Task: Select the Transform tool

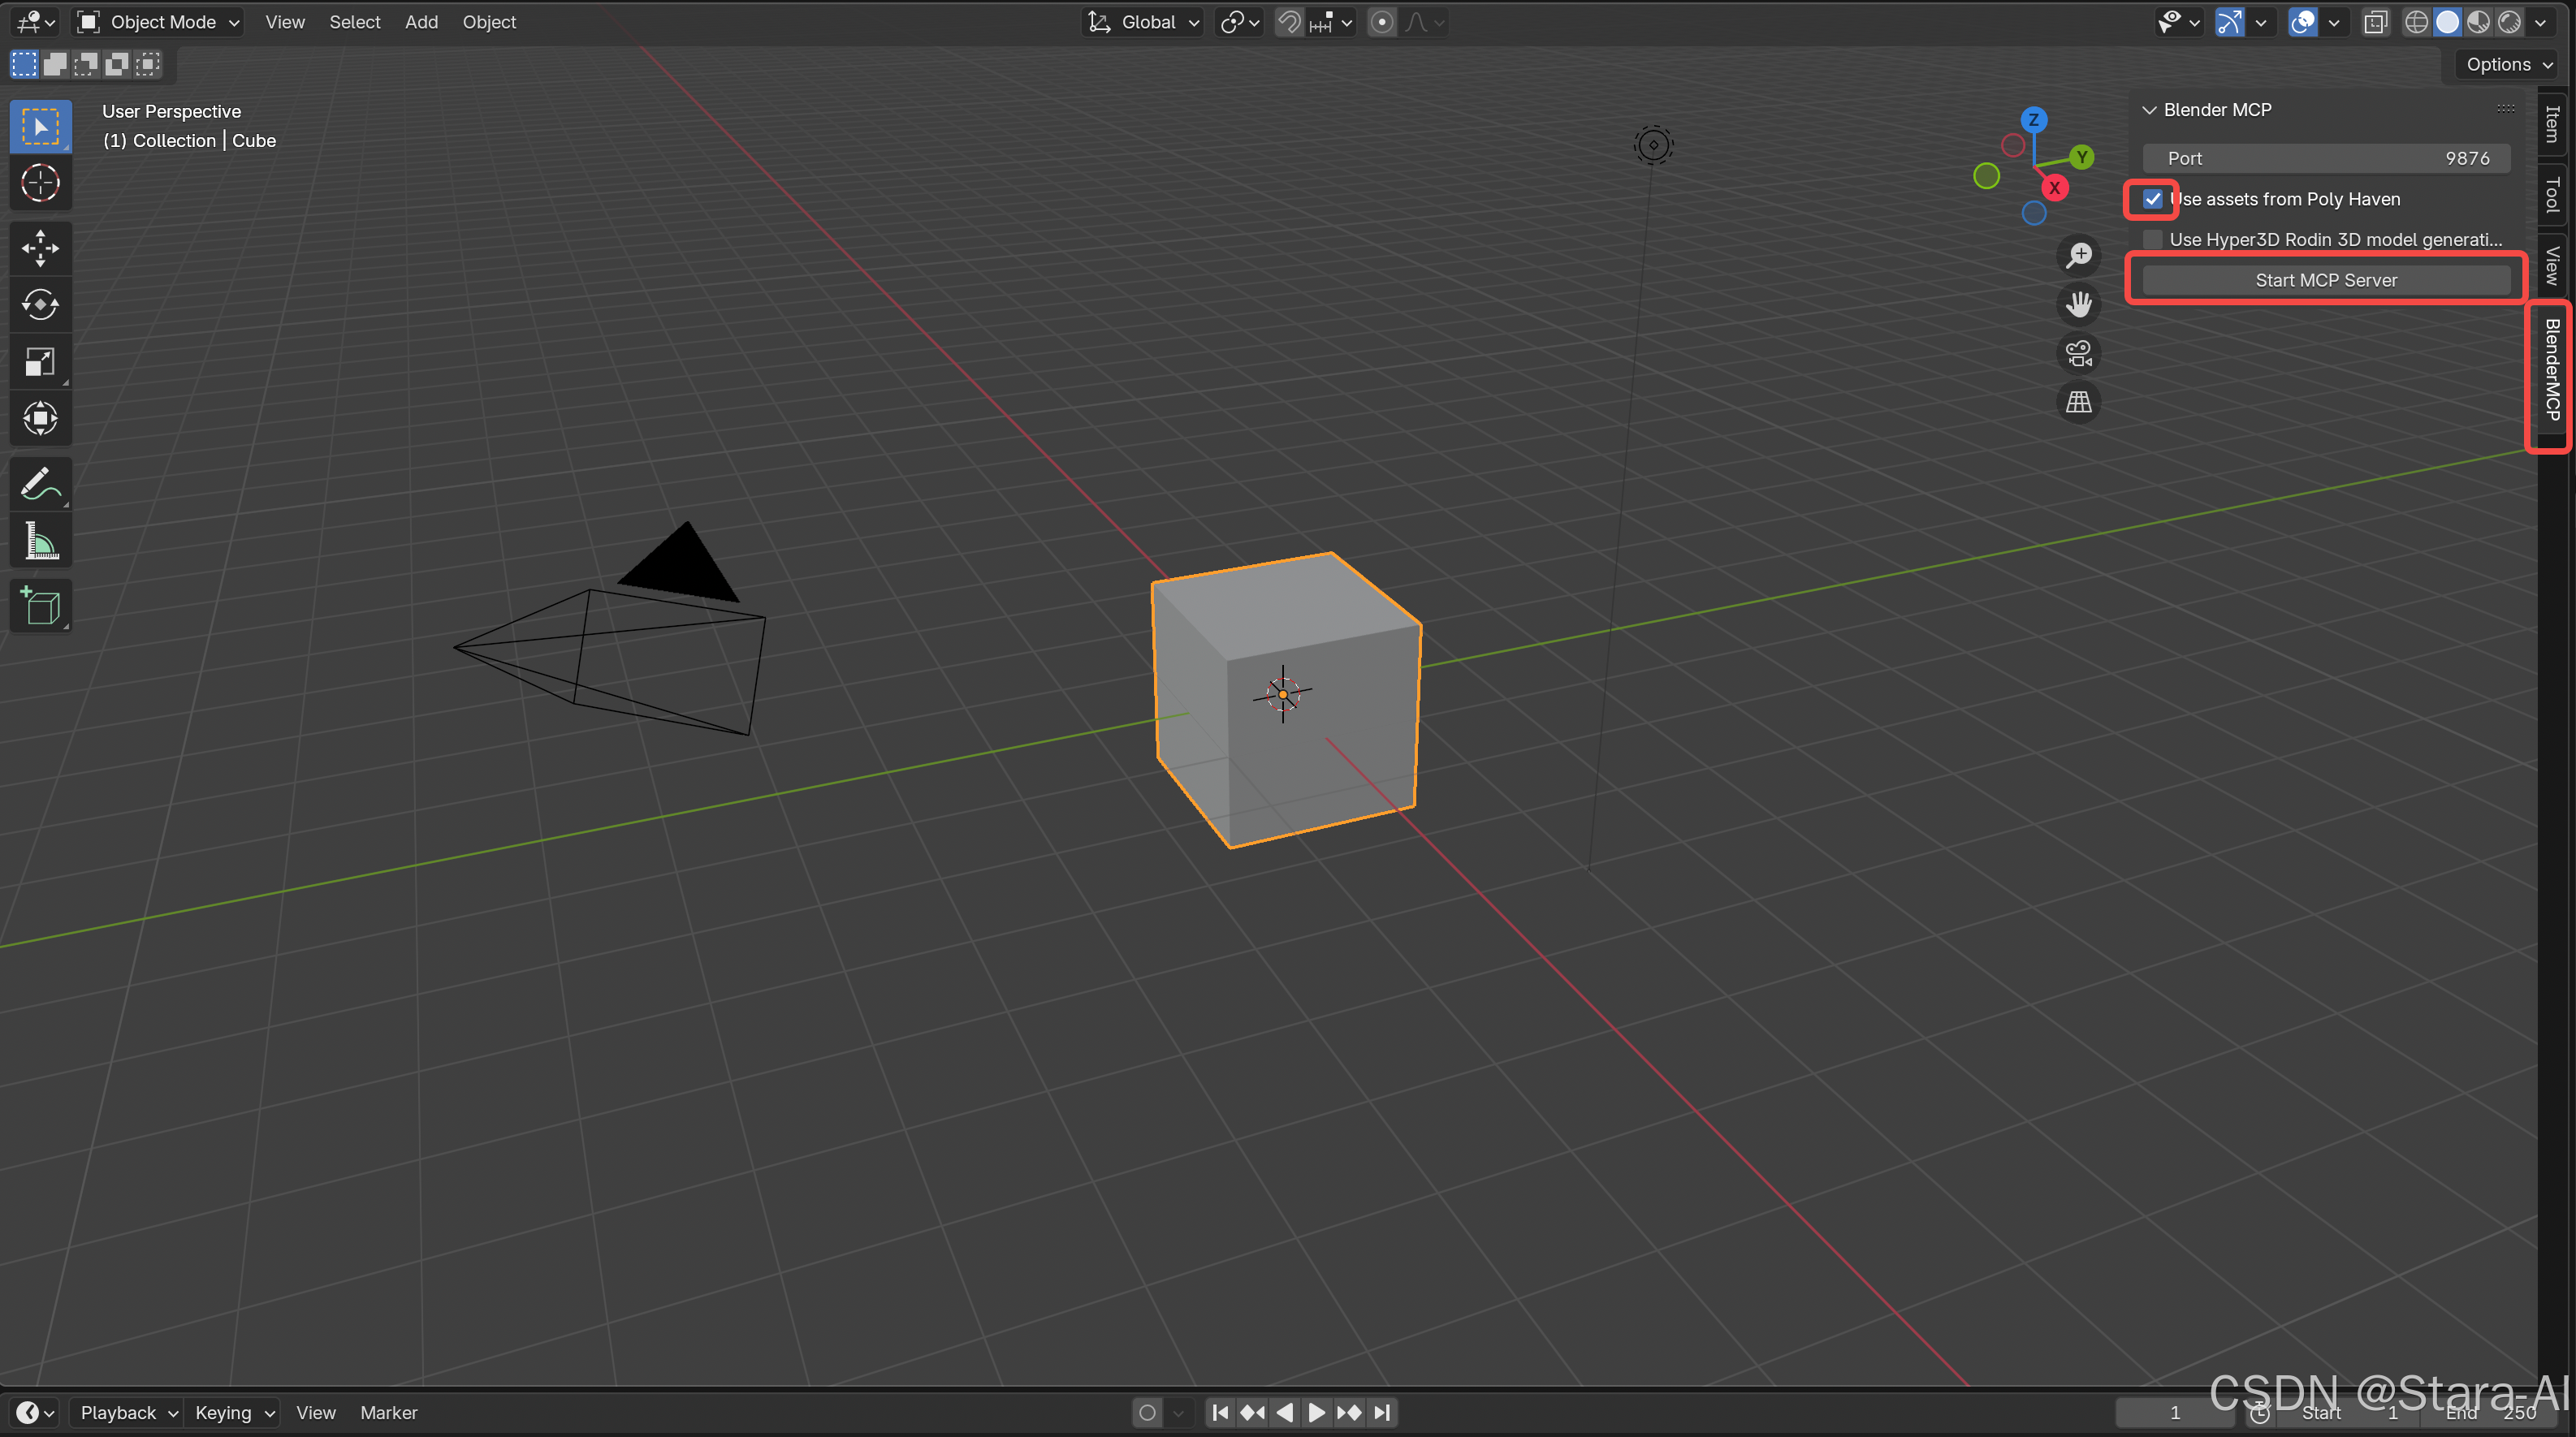Action: (x=40, y=418)
